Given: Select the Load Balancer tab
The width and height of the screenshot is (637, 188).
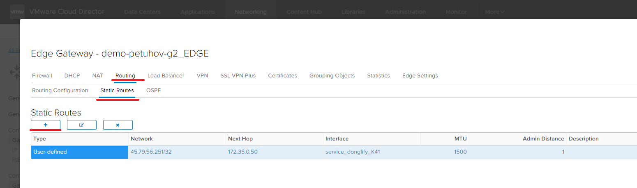Looking at the screenshot, I should click(166, 76).
